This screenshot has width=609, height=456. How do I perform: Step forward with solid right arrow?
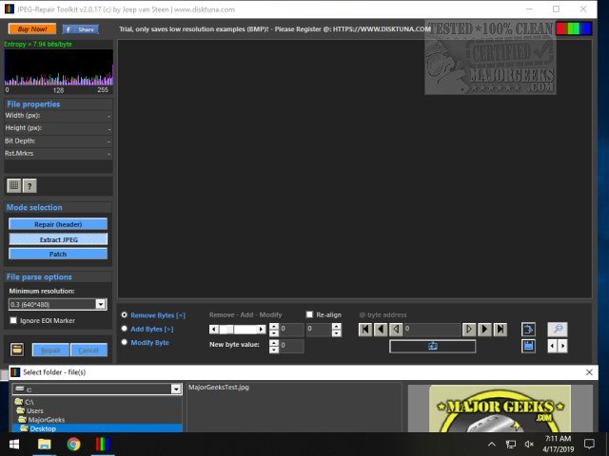pos(484,330)
